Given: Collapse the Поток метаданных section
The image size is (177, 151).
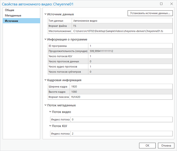Looking at the screenshot, I should point(45,105).
